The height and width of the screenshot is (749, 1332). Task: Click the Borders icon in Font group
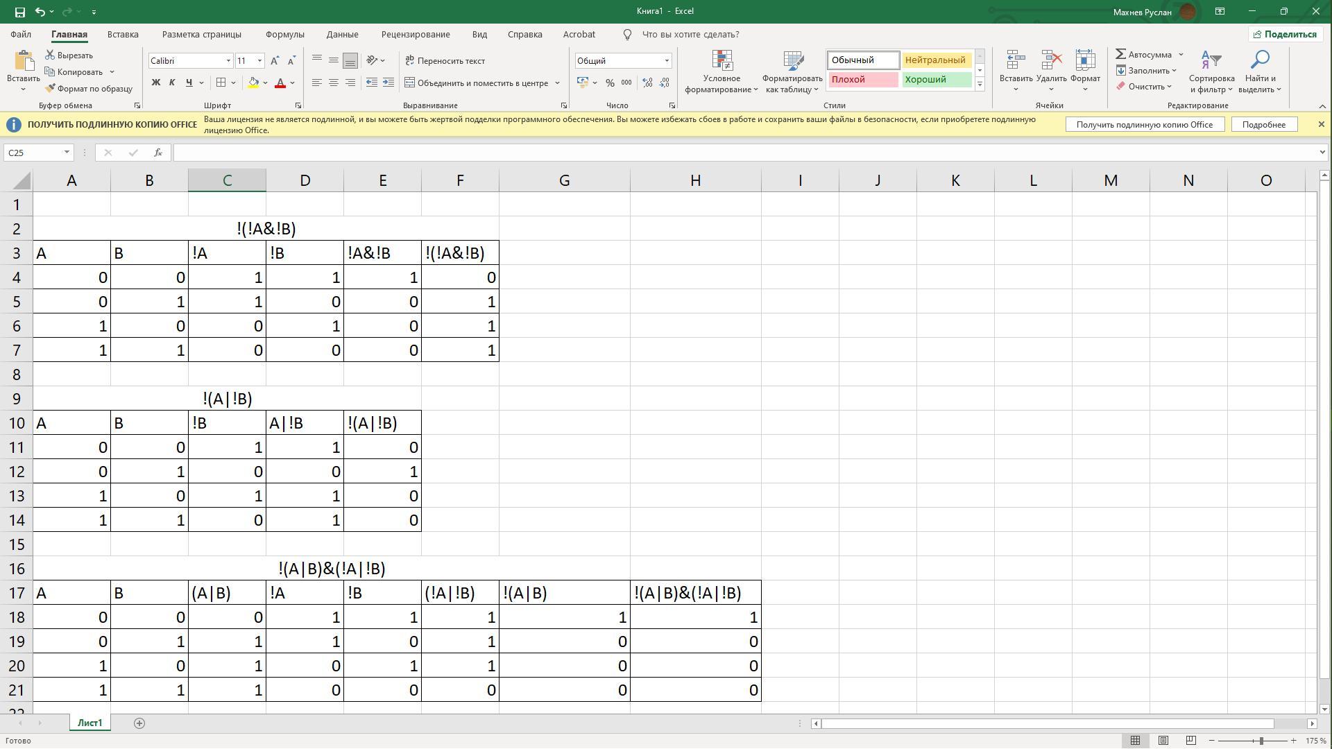pos(221,83)
